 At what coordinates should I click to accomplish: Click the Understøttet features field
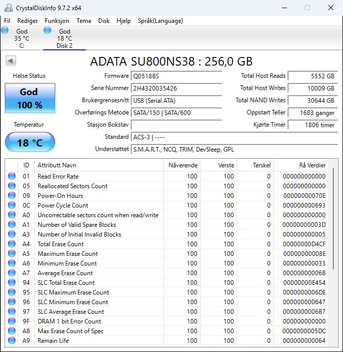point(235,149)
